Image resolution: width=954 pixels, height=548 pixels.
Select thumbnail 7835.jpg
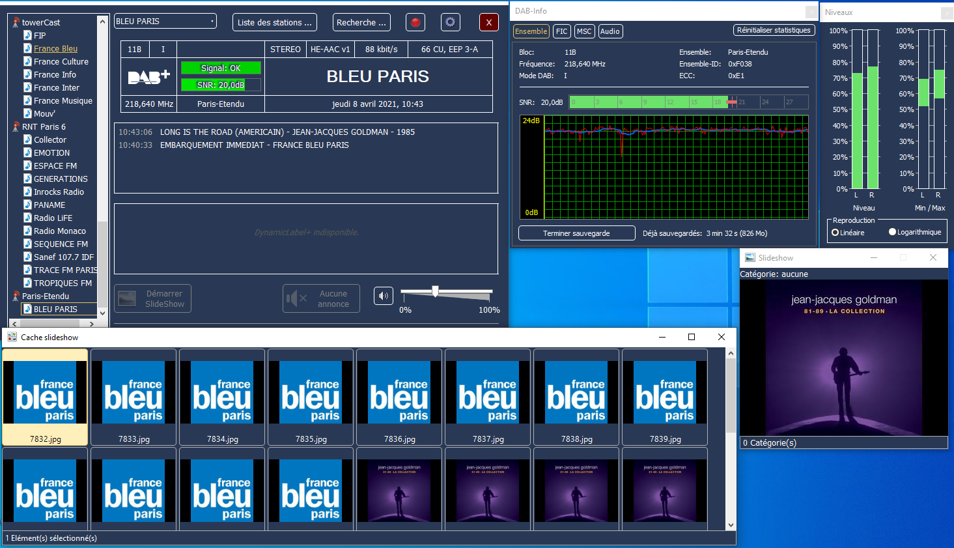(x=311, y=397)
